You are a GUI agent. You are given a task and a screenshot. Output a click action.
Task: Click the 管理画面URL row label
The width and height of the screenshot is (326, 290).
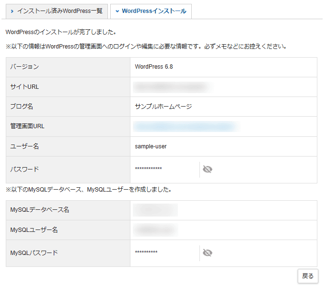pyautogui.click(x=27, y=126)
